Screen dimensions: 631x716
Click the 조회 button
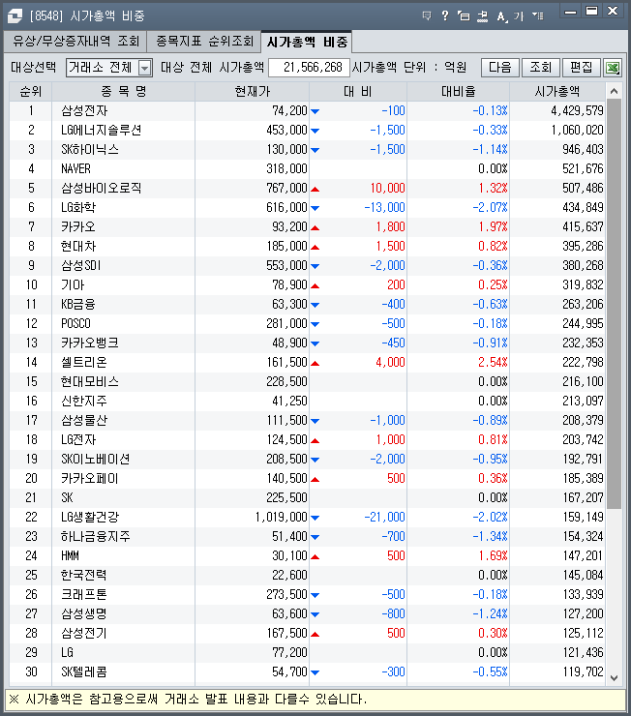(x=541, y=68)
